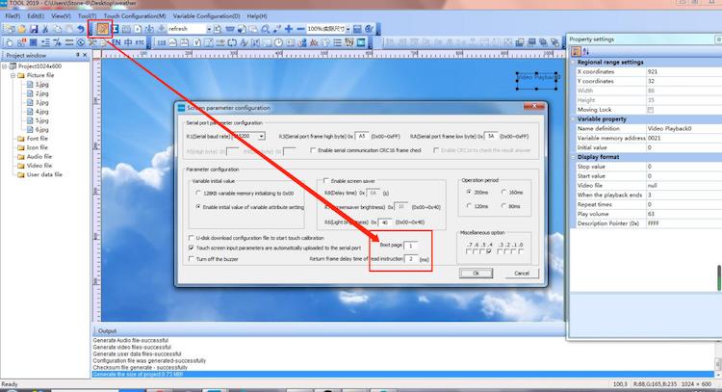Click the Ok button in dialog

click(475, 274)
